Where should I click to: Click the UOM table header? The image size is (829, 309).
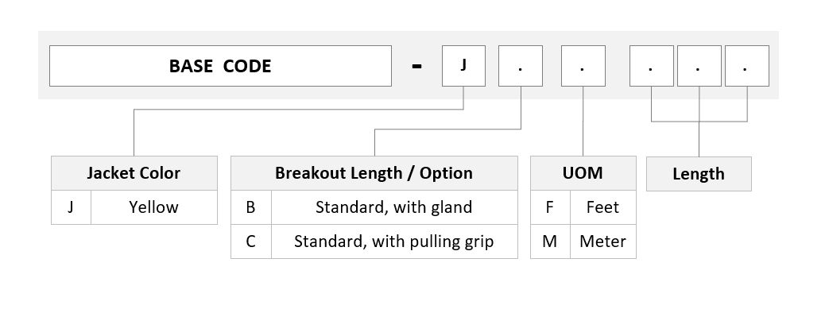(x=583, y=173)
